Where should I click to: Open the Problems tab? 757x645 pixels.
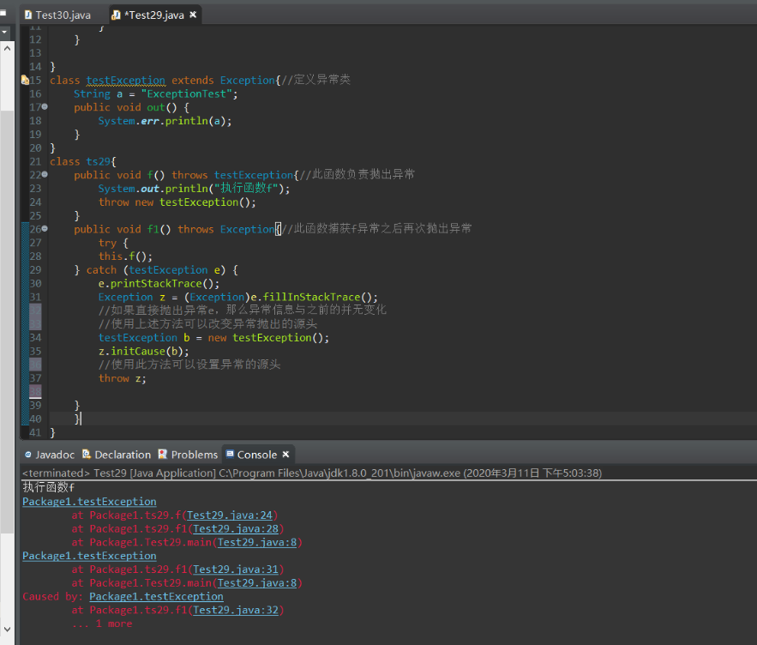[194, 455]
